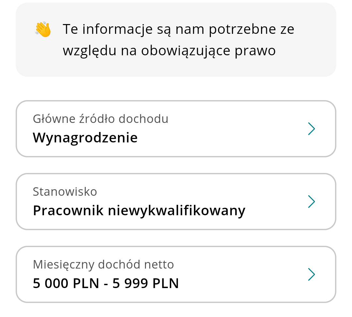Open the Główne źródło dochodu selector
Viewport: 352px width, 317px height.
coord(176,129)
